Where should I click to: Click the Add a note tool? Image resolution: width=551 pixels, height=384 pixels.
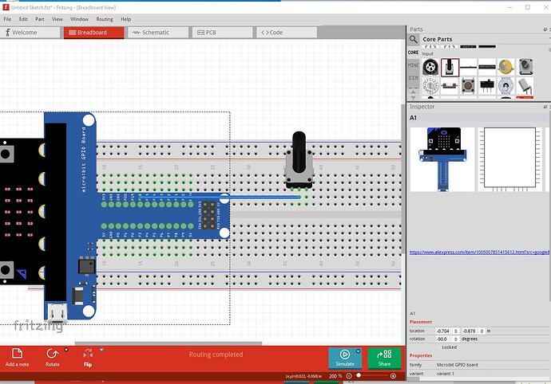coord(17,358)
